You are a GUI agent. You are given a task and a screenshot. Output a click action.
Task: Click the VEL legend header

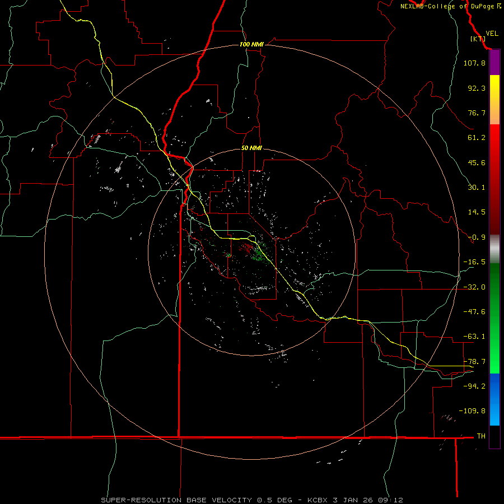492,33
